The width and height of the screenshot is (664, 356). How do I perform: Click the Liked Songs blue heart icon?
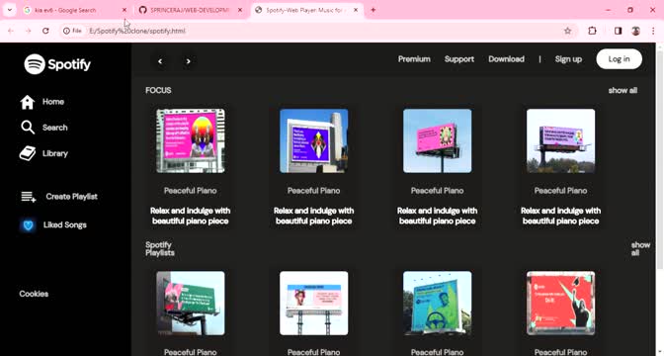coord(29,225)
